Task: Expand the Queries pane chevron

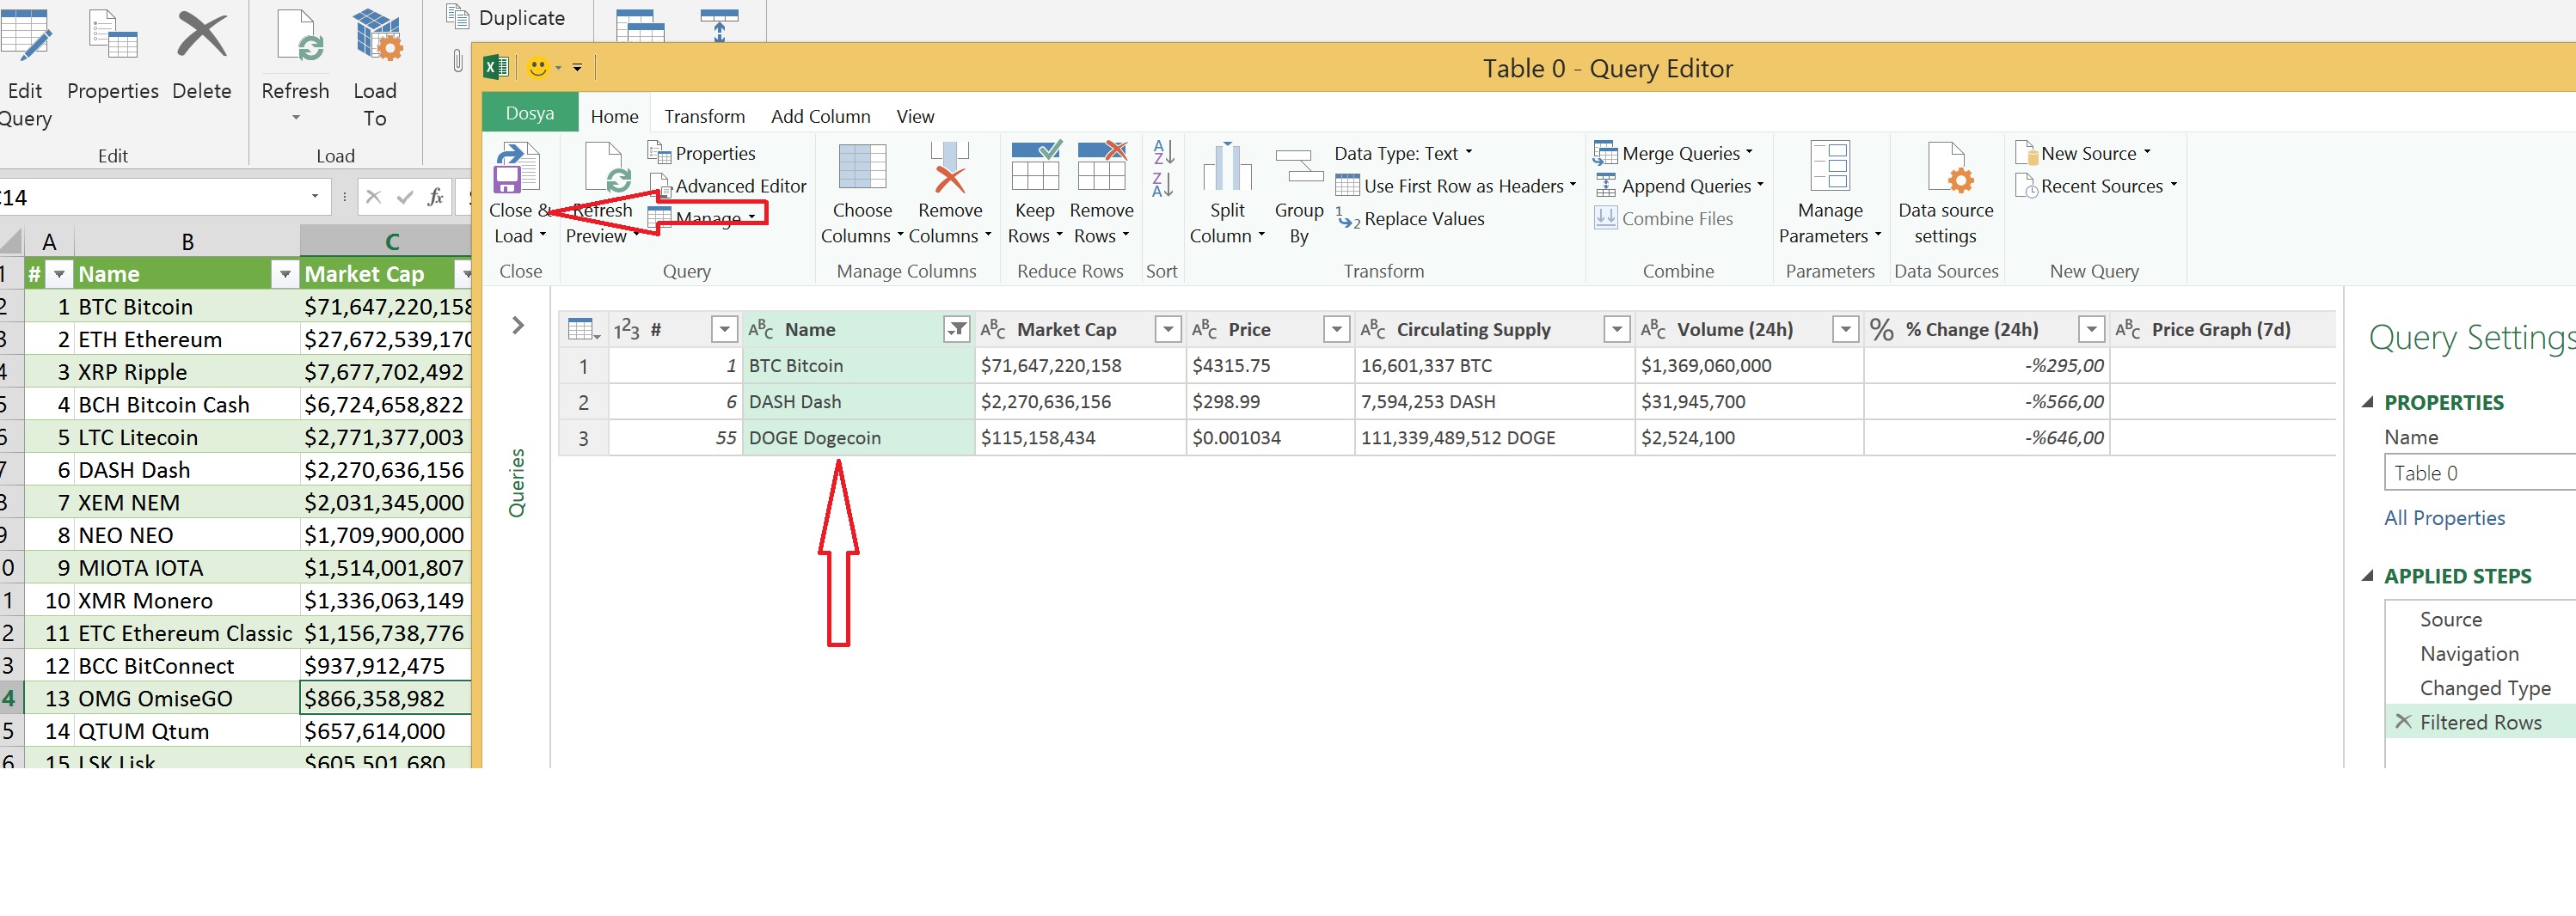Action: point(518,326)
